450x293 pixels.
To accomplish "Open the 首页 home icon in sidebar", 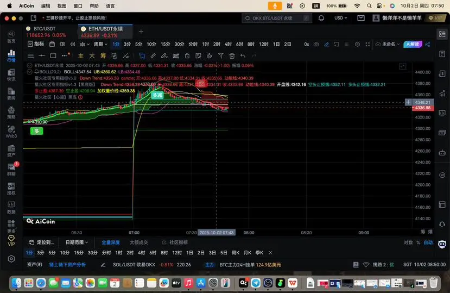I will 11,37.
